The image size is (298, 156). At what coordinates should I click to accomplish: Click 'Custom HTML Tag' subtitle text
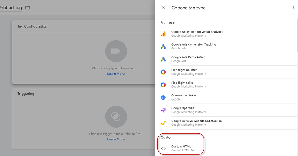tap(183, 150)
